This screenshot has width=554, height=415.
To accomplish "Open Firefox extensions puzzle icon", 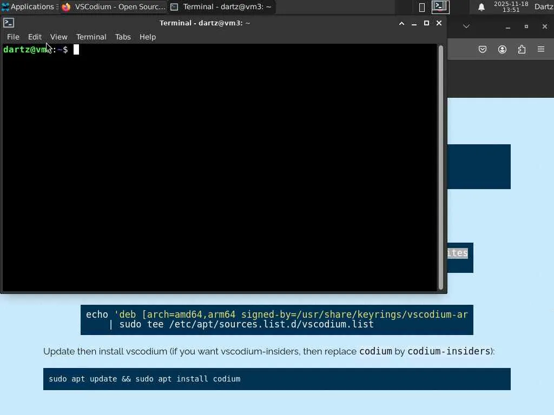I will (522, 49).
